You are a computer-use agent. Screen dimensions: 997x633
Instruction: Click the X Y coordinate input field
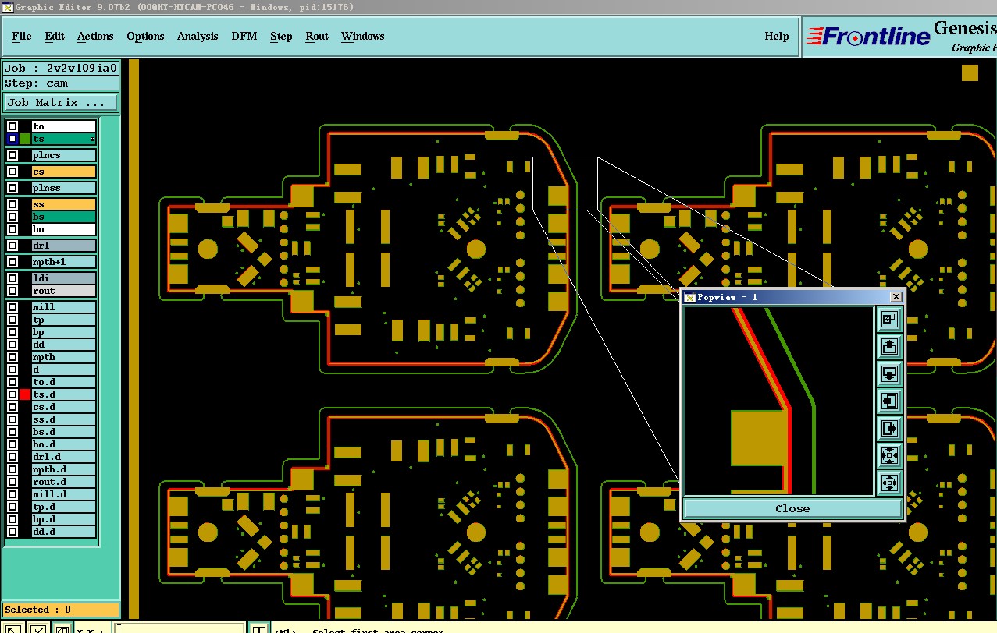coord(180,628)
